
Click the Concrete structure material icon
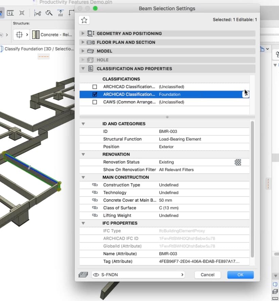pos(36,35)
